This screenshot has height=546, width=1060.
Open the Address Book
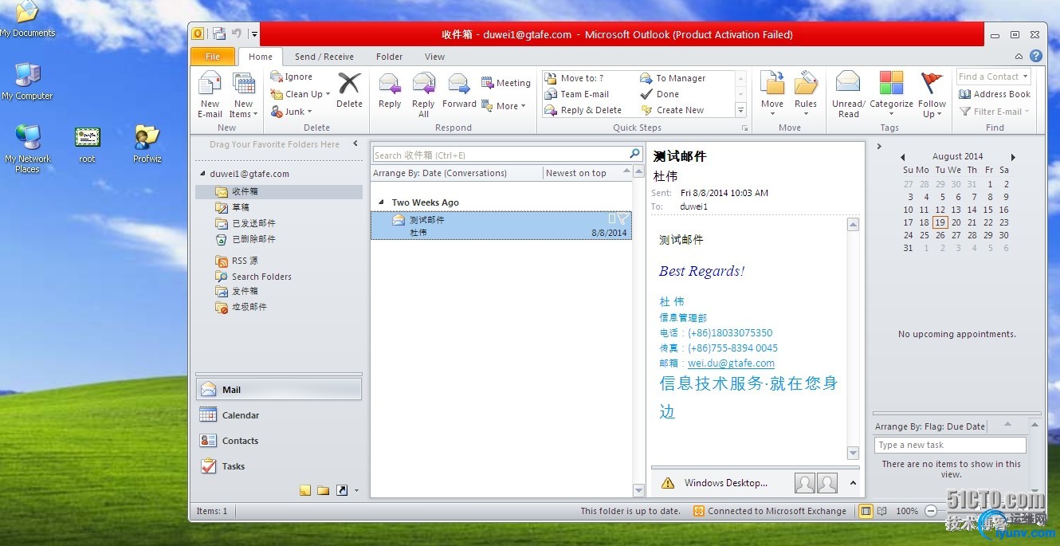click(994, 94)
